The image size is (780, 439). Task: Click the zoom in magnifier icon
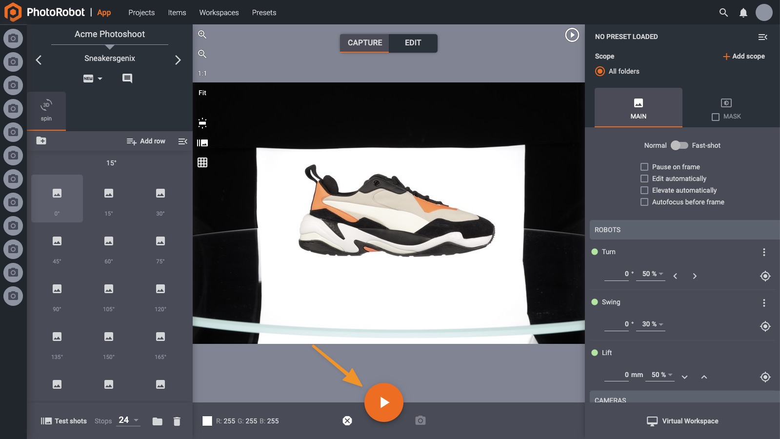(x=202, y=35)
